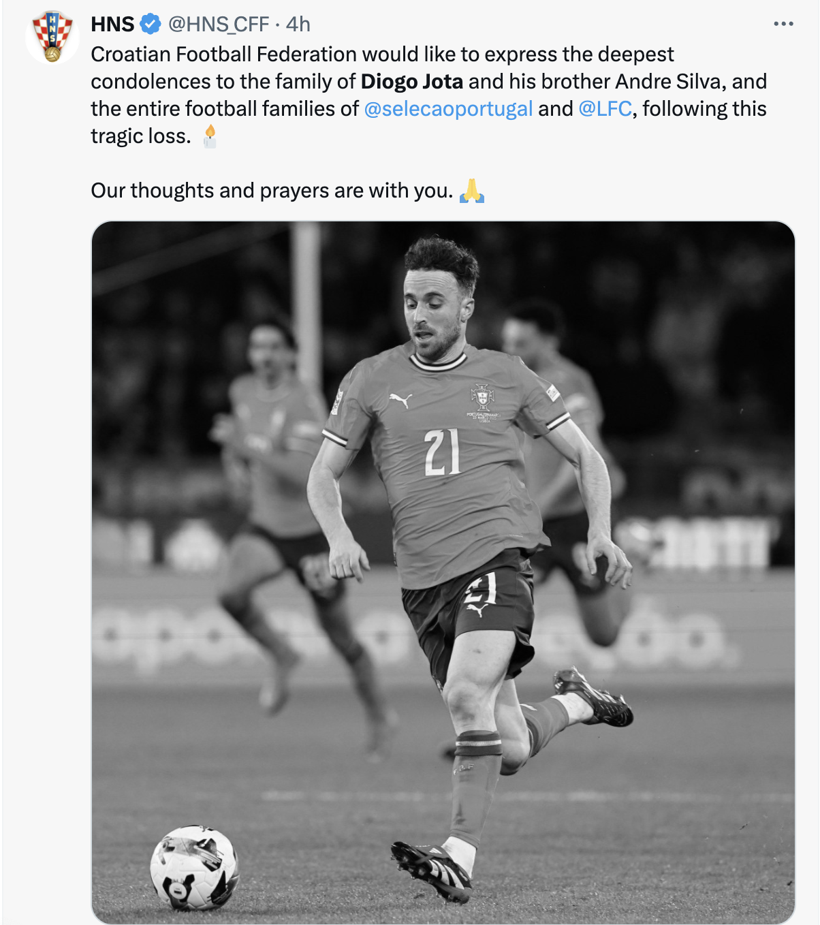Click the number 21 on the jersey

coord(442,452)
